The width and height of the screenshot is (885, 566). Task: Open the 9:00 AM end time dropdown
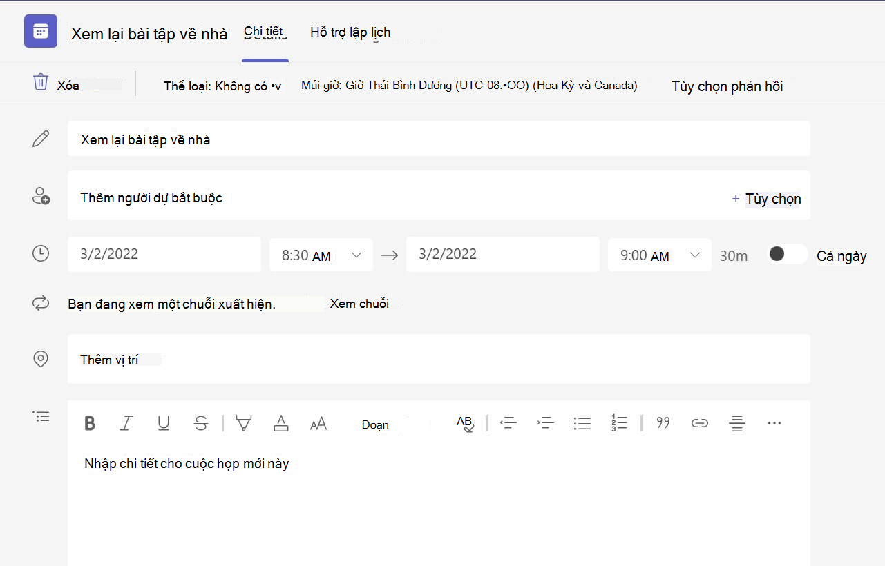pos(660,255)
